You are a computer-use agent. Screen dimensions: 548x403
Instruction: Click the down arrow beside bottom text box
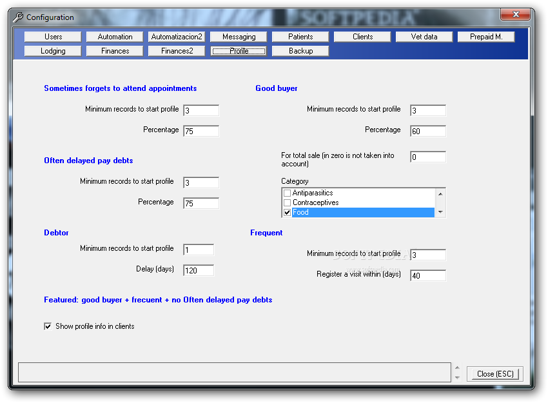pos(457,377)
